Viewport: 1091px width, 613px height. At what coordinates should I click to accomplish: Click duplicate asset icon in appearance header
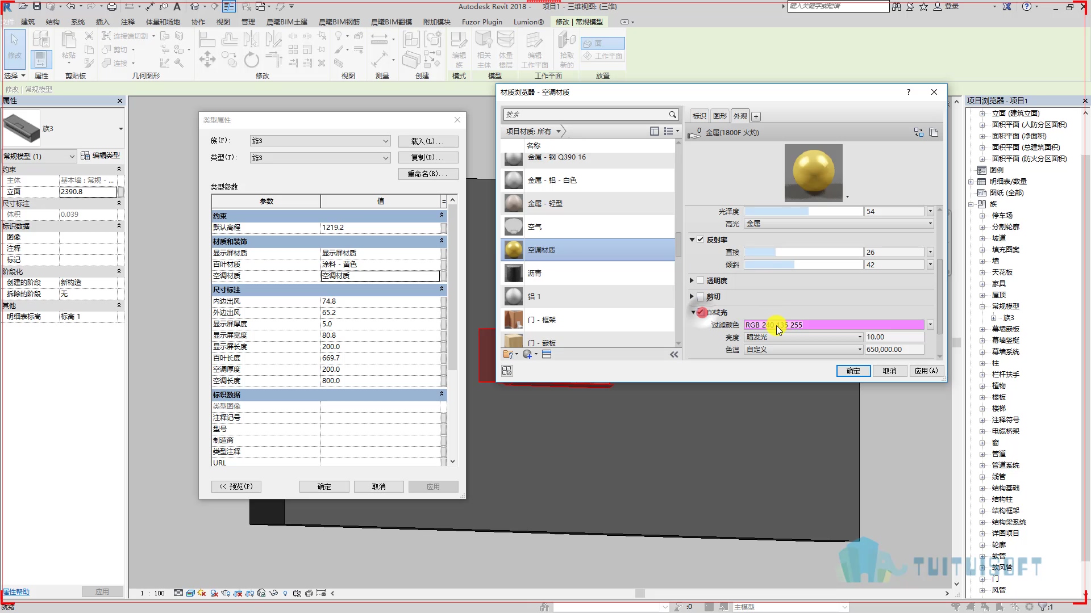point(934,132)
